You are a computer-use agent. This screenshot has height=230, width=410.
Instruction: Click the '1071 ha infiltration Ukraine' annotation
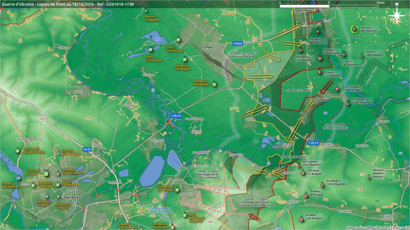(x=243, y=55)
